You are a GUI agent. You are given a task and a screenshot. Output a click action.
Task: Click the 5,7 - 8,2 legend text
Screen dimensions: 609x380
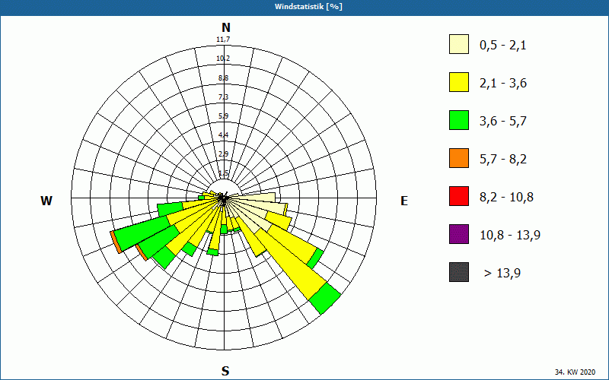503,160
